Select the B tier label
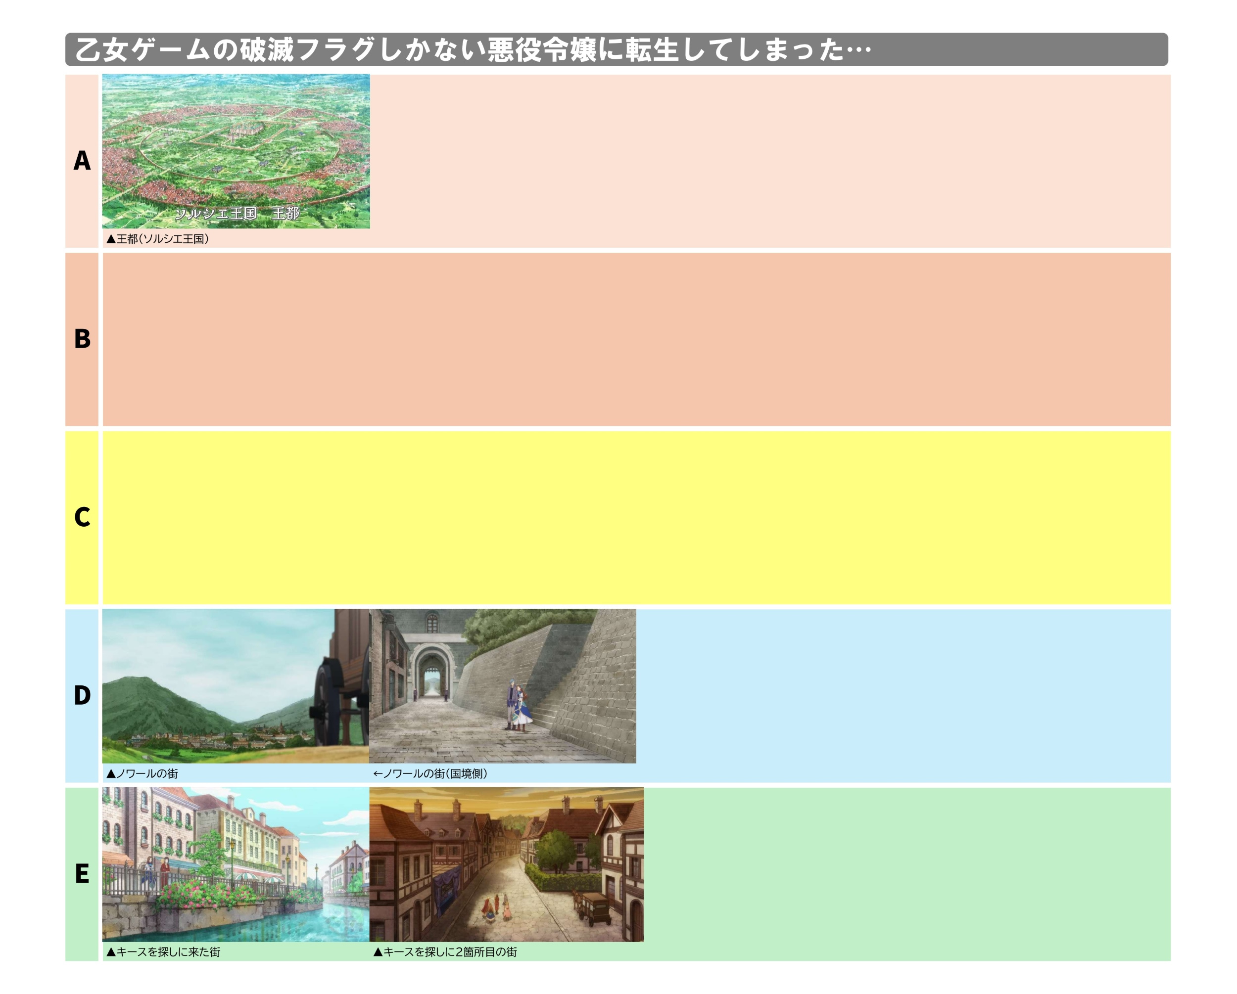 [x=82, y=339]
